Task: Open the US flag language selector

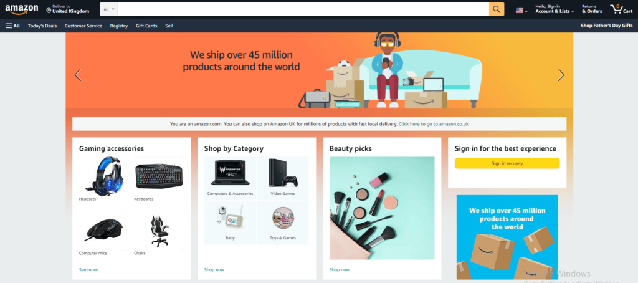Action: (521, 11)
